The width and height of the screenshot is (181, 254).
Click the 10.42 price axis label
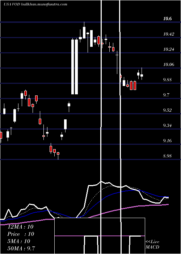(169, 34)
